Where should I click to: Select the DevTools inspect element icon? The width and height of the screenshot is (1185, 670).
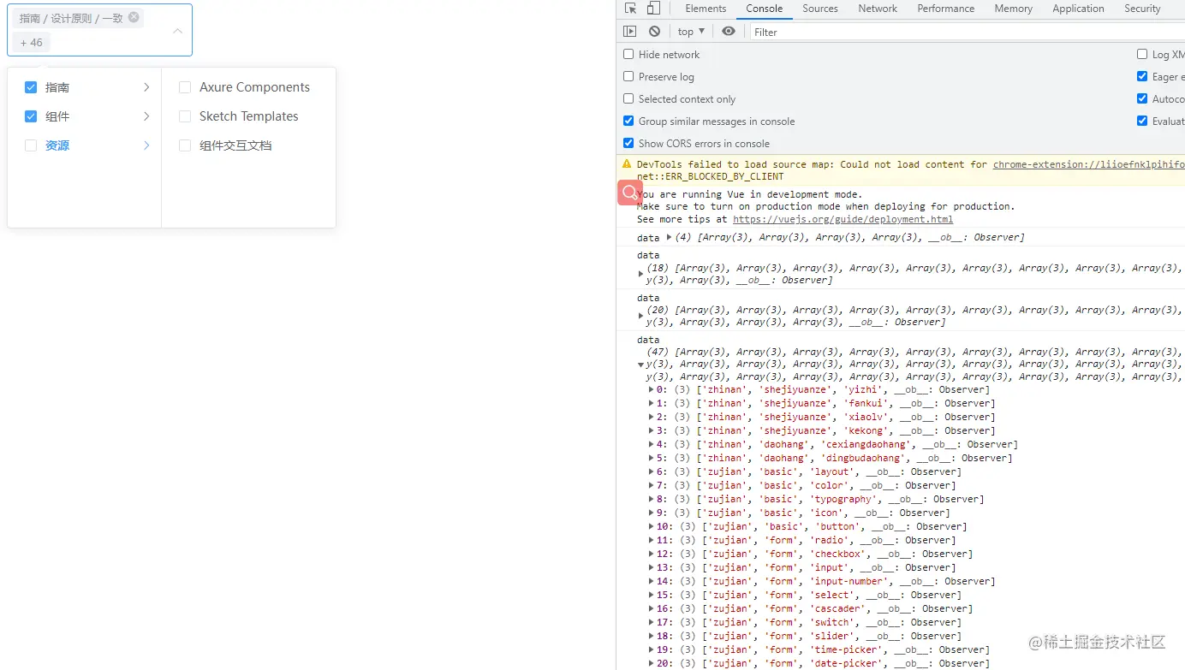tap(631, 9)
